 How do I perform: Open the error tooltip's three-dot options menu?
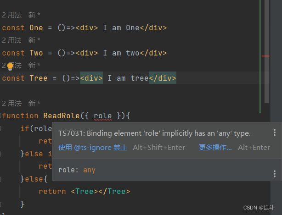[275, 132]
